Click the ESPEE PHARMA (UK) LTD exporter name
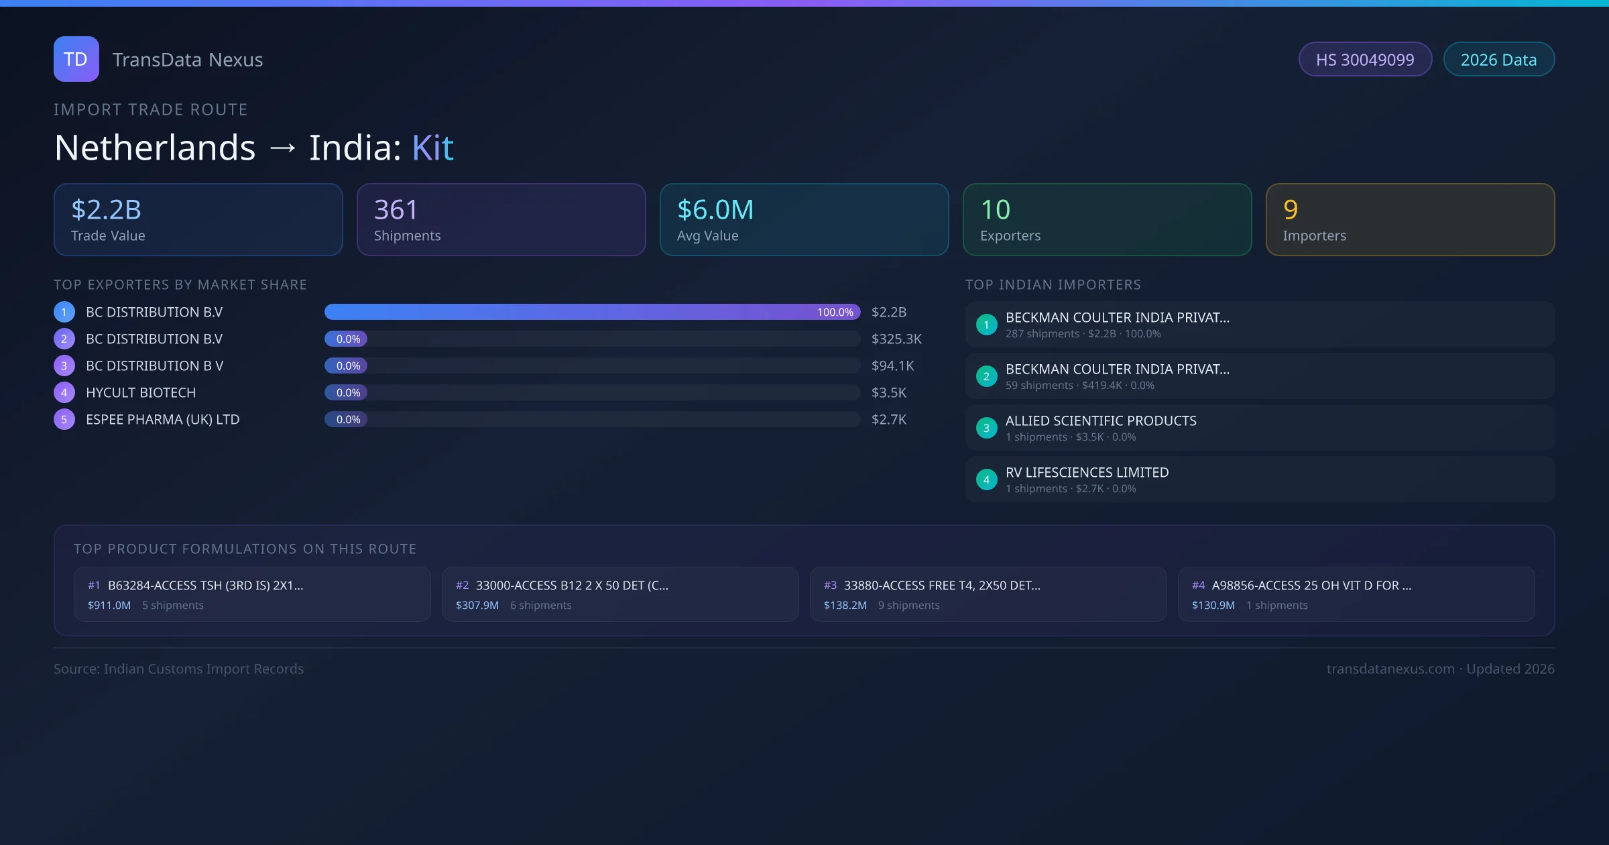 [x=162, y=419]
